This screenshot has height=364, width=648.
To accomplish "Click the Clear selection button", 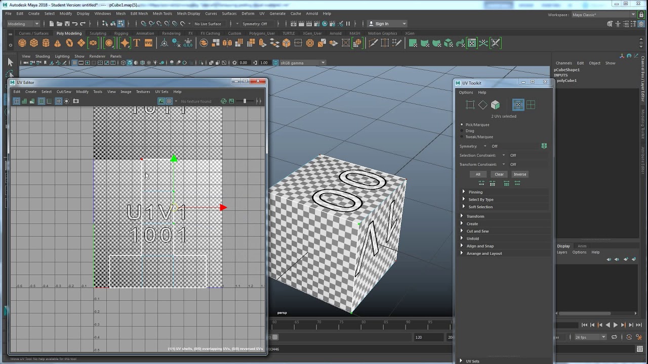I will tap(499, 174).
